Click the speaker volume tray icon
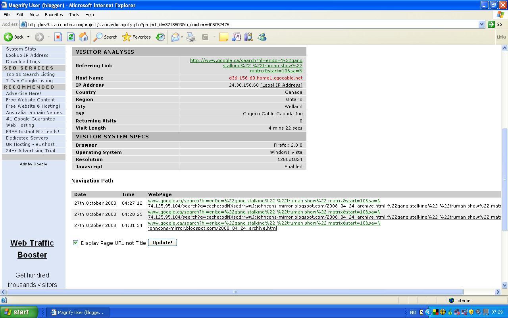The width and height of the screenshot is (508, 318). (x=478, y=312)
